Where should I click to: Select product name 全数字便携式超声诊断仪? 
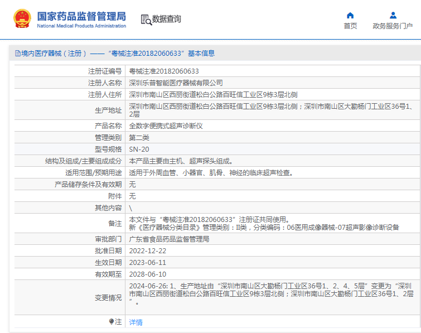tap(166, 126)
